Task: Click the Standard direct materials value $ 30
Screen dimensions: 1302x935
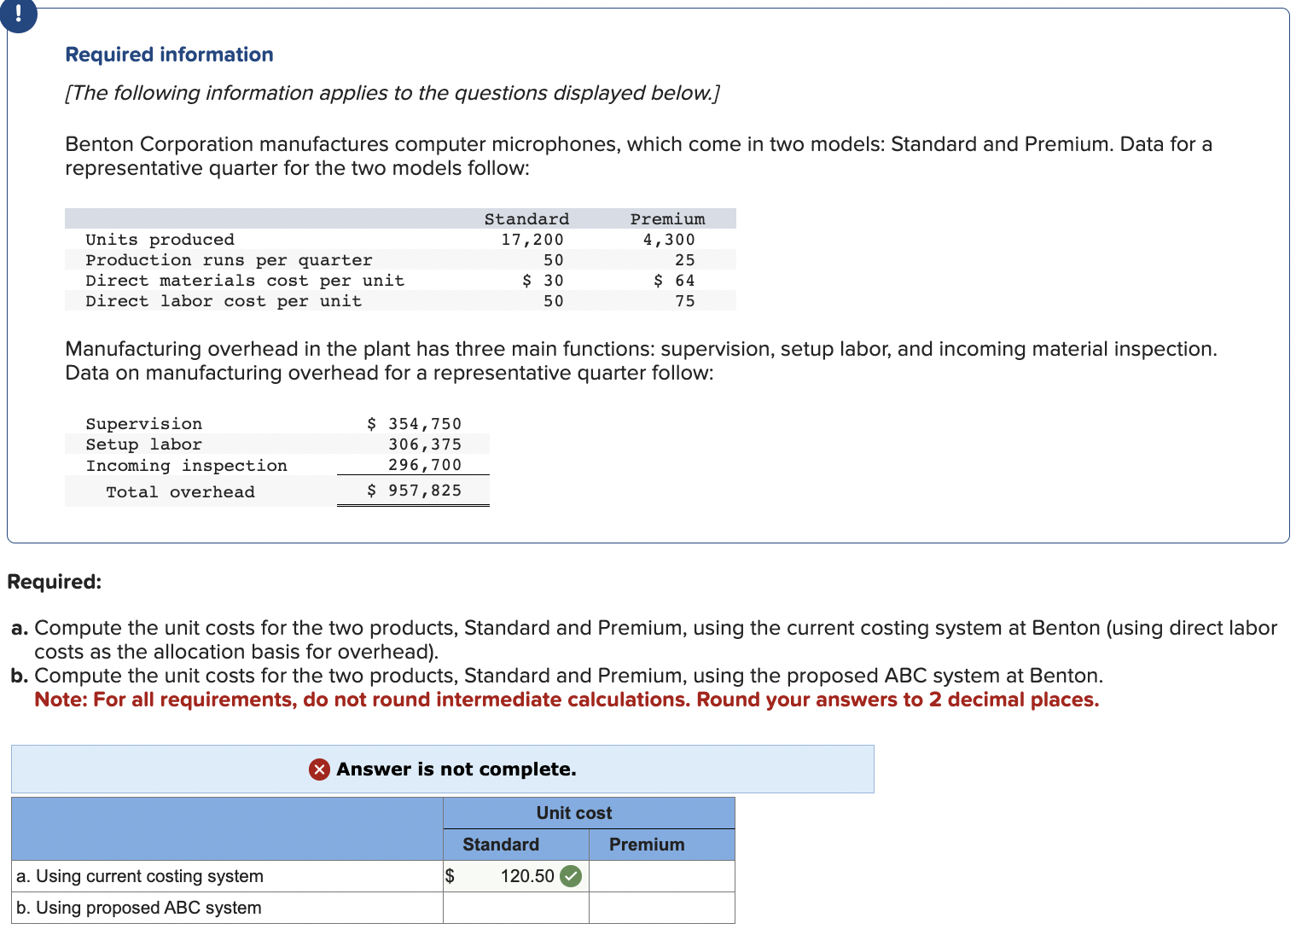Action: [543, 281]
